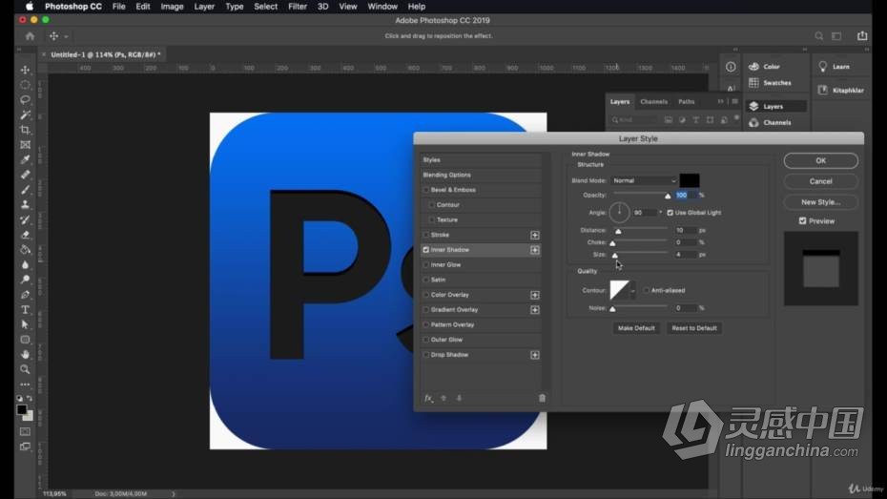Enable the Gradient Overlay checkbox
This screenshot has height=499, width=887.
point(426,309)
